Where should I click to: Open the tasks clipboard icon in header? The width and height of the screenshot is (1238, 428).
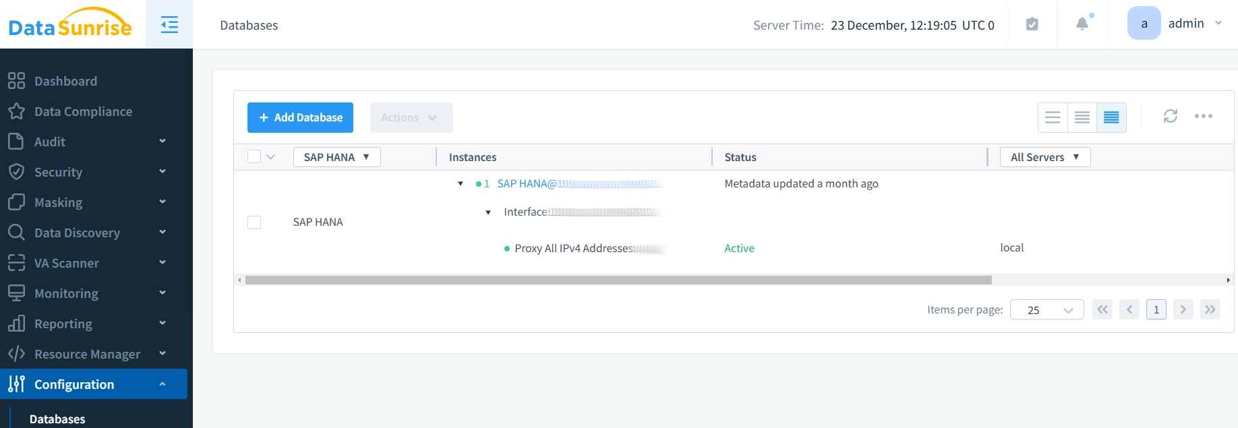click(1032, 24)
